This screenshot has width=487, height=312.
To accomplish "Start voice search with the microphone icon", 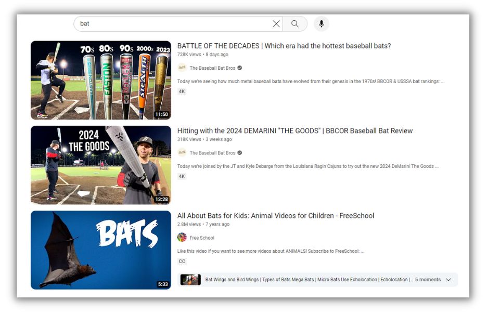I will coord(321,23).
